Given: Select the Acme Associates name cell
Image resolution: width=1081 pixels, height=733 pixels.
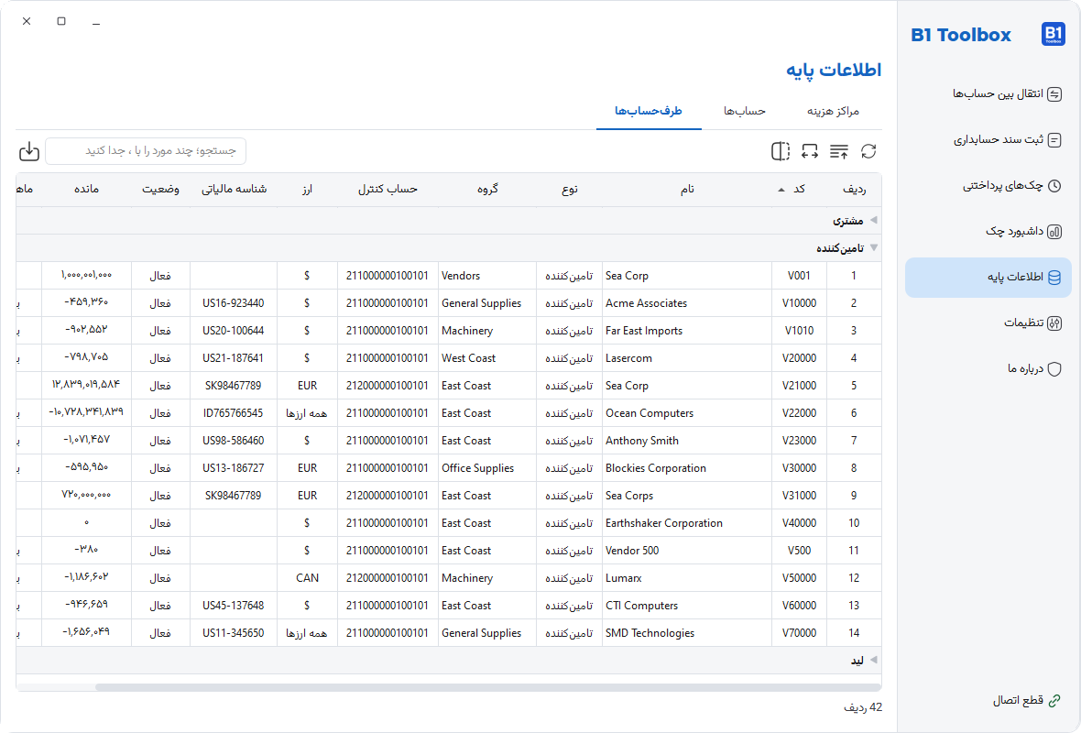Looking at the screenshot, I should point(687,303).
